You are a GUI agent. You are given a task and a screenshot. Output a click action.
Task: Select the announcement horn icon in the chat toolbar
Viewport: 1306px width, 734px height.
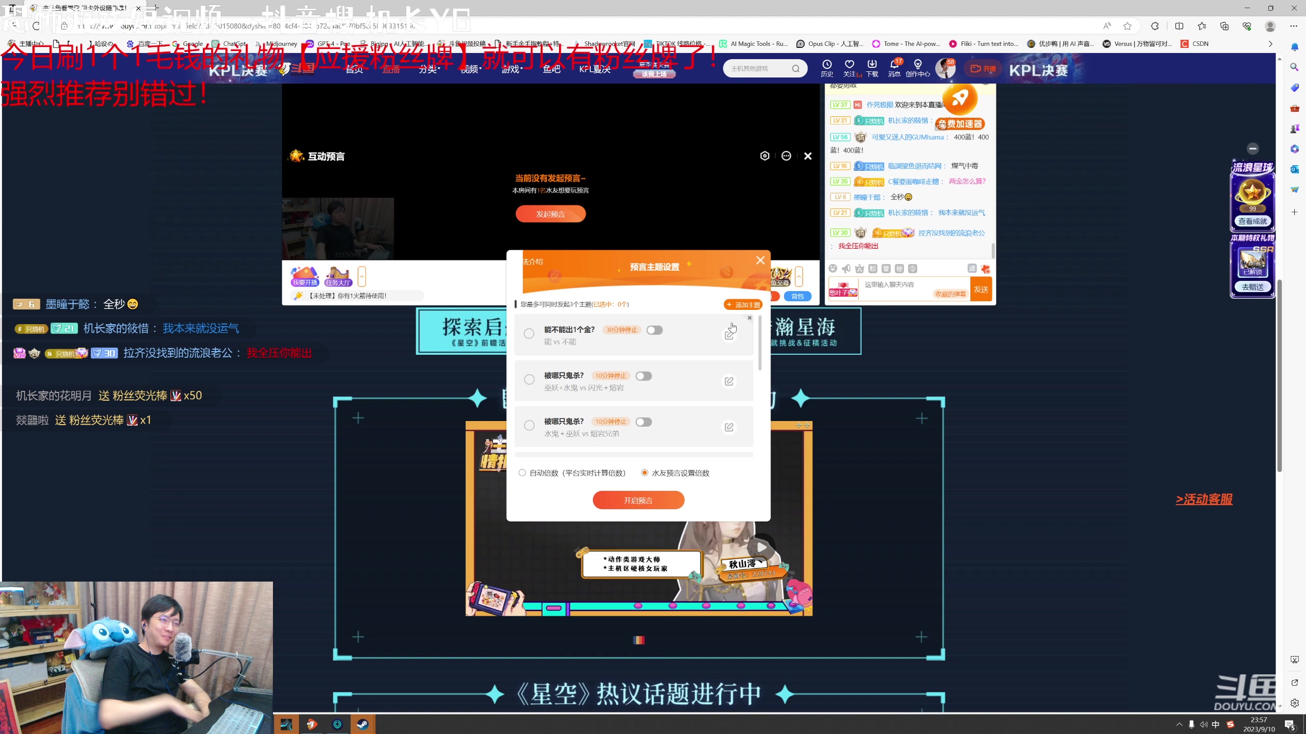coord(846,269)
